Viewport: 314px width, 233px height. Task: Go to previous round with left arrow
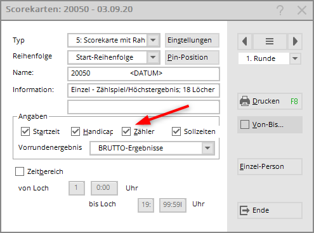[x=245, y=41]
